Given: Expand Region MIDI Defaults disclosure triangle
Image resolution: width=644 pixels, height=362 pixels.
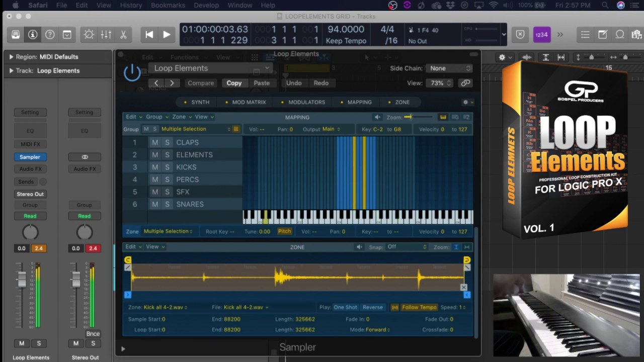Looking at the screenshot, I should (x=11, y=57).
